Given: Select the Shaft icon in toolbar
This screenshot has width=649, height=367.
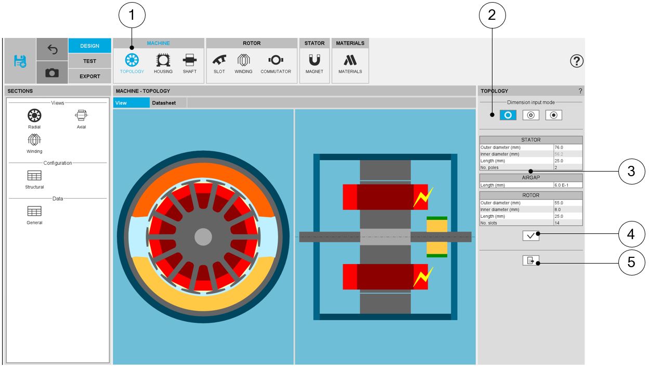Looking at the screenshot, I should (189, 64).
